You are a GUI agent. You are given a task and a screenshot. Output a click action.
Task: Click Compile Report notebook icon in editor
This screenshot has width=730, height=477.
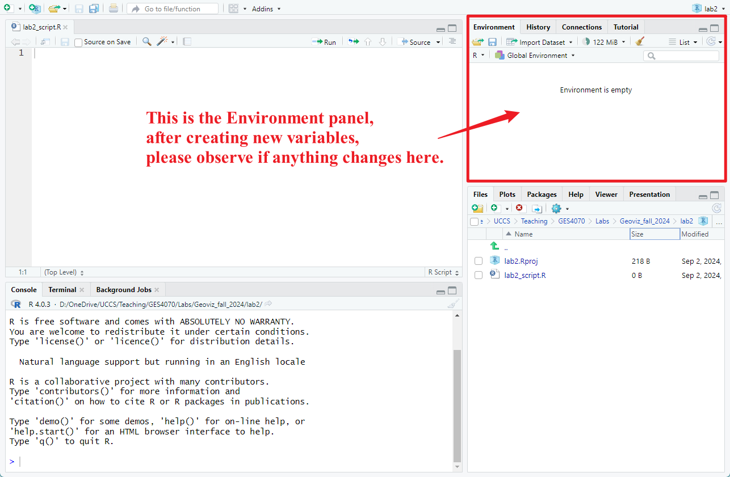pyautogui.click(x=187, y=42)
